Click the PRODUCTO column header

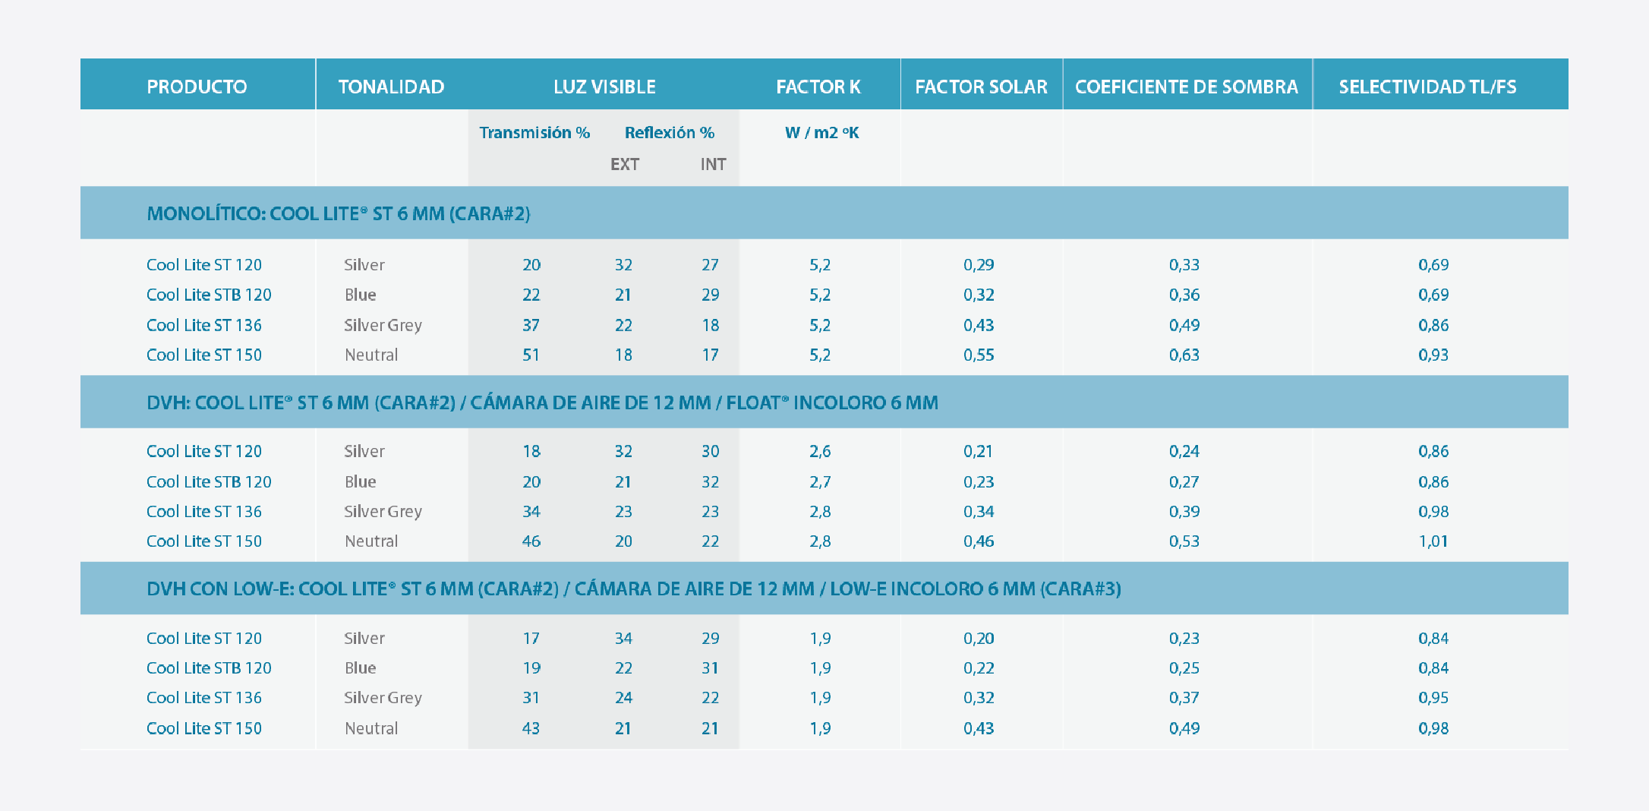coord(197,87)
